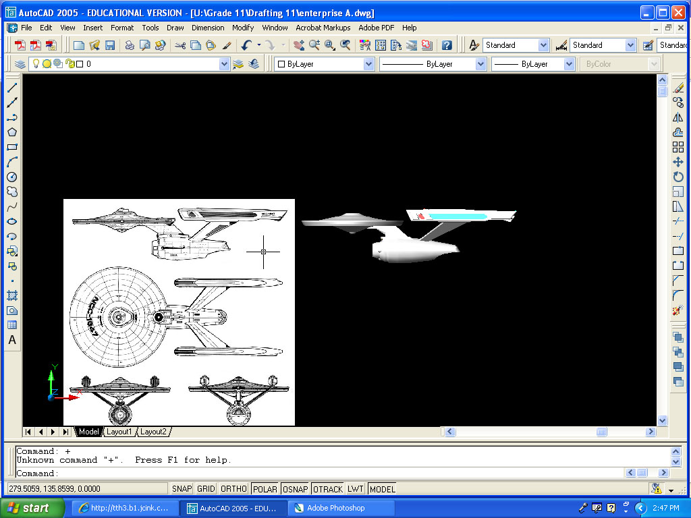
Task: Switch to Adobe Photoshop in taskbar
Action: point(341,508)
